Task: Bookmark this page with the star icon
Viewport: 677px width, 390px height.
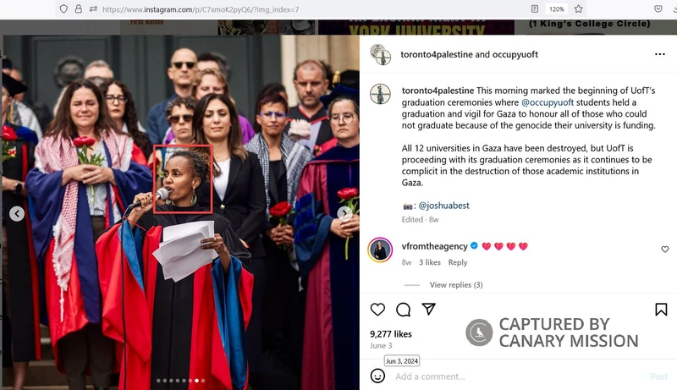Action: pyautogui.click(x=579, y=8)
